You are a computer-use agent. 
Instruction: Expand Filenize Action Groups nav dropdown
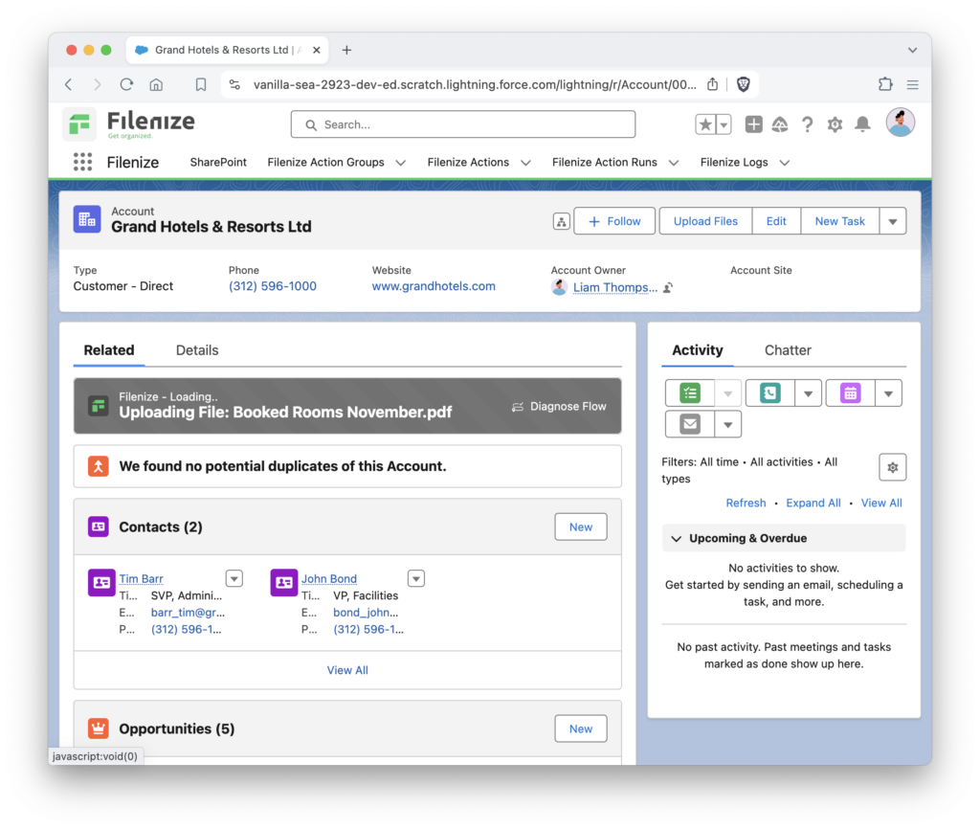click(400, 163)
